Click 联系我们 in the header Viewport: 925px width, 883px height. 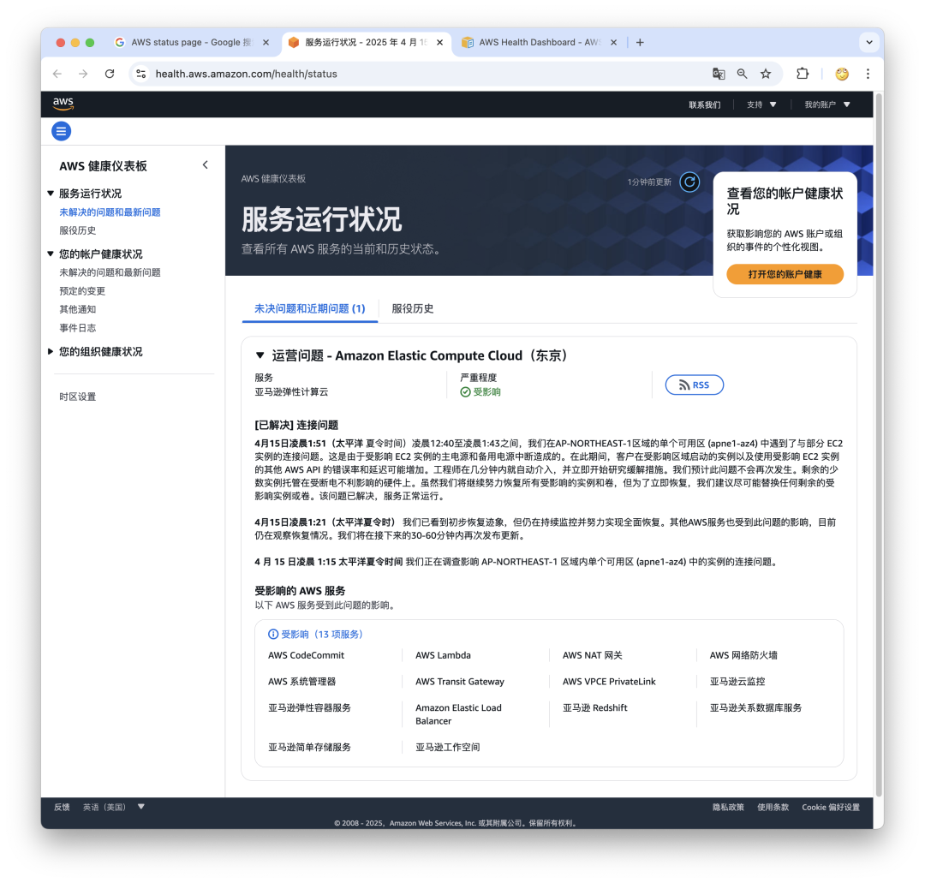click(x=704, y=104)
